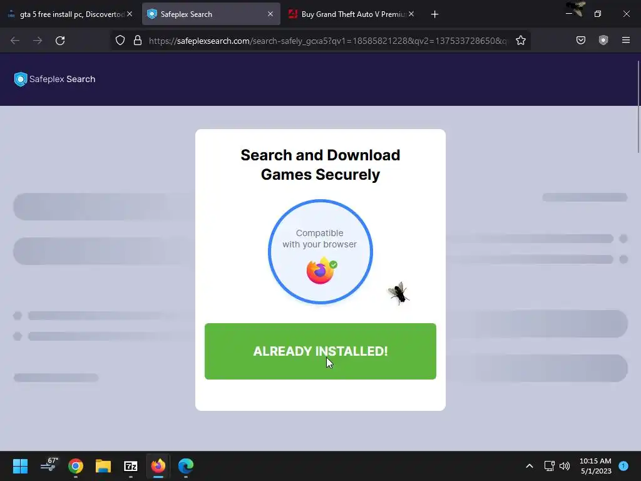Image resolution: width=641 pixels, height=481 pixels.
Task: Open volume control tray icon
Action: tap(565, 466)
